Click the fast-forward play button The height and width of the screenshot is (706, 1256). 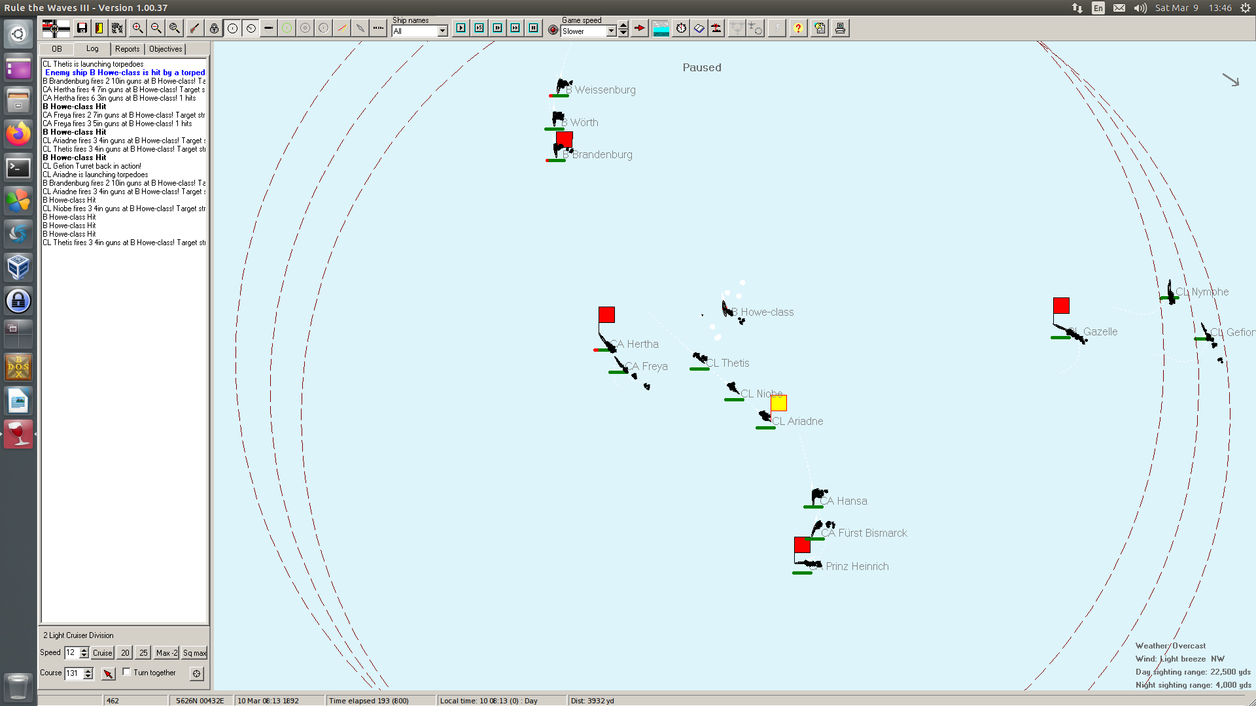click(x=515, y=28)
